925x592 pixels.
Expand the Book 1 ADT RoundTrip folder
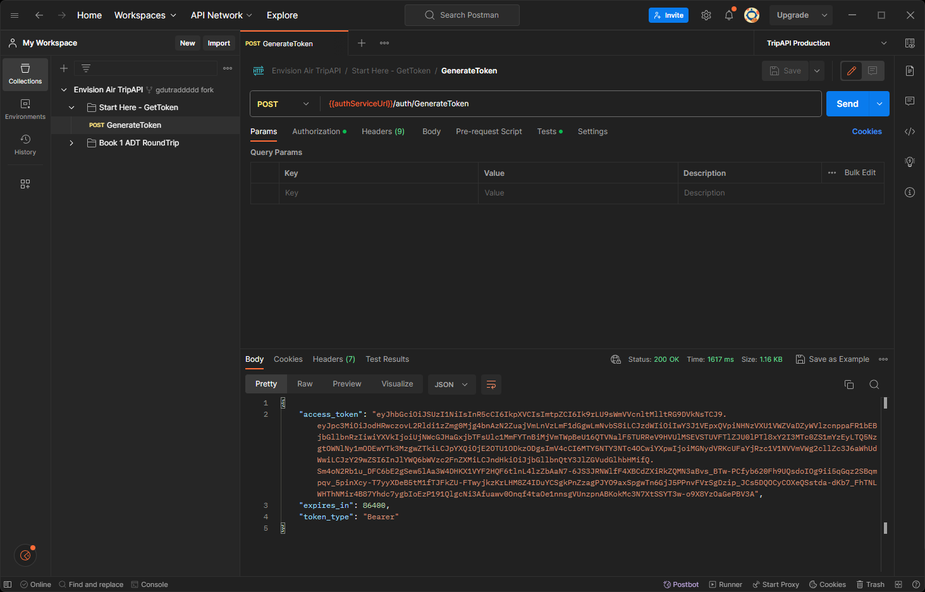(71, 143)
